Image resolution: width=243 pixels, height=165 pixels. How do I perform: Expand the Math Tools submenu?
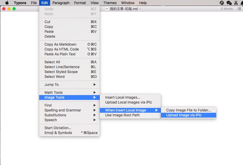[x=69, y=92]
